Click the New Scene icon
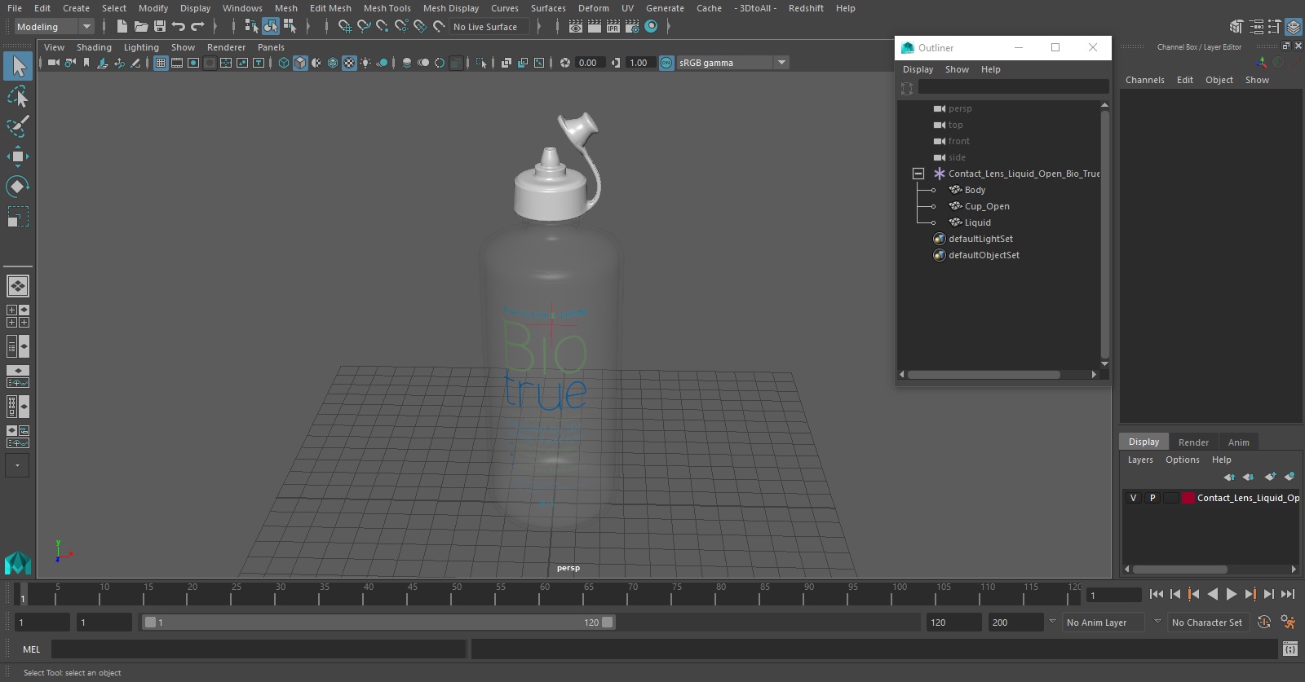This screenshot has height=682, width=1305. coord(121,27)
